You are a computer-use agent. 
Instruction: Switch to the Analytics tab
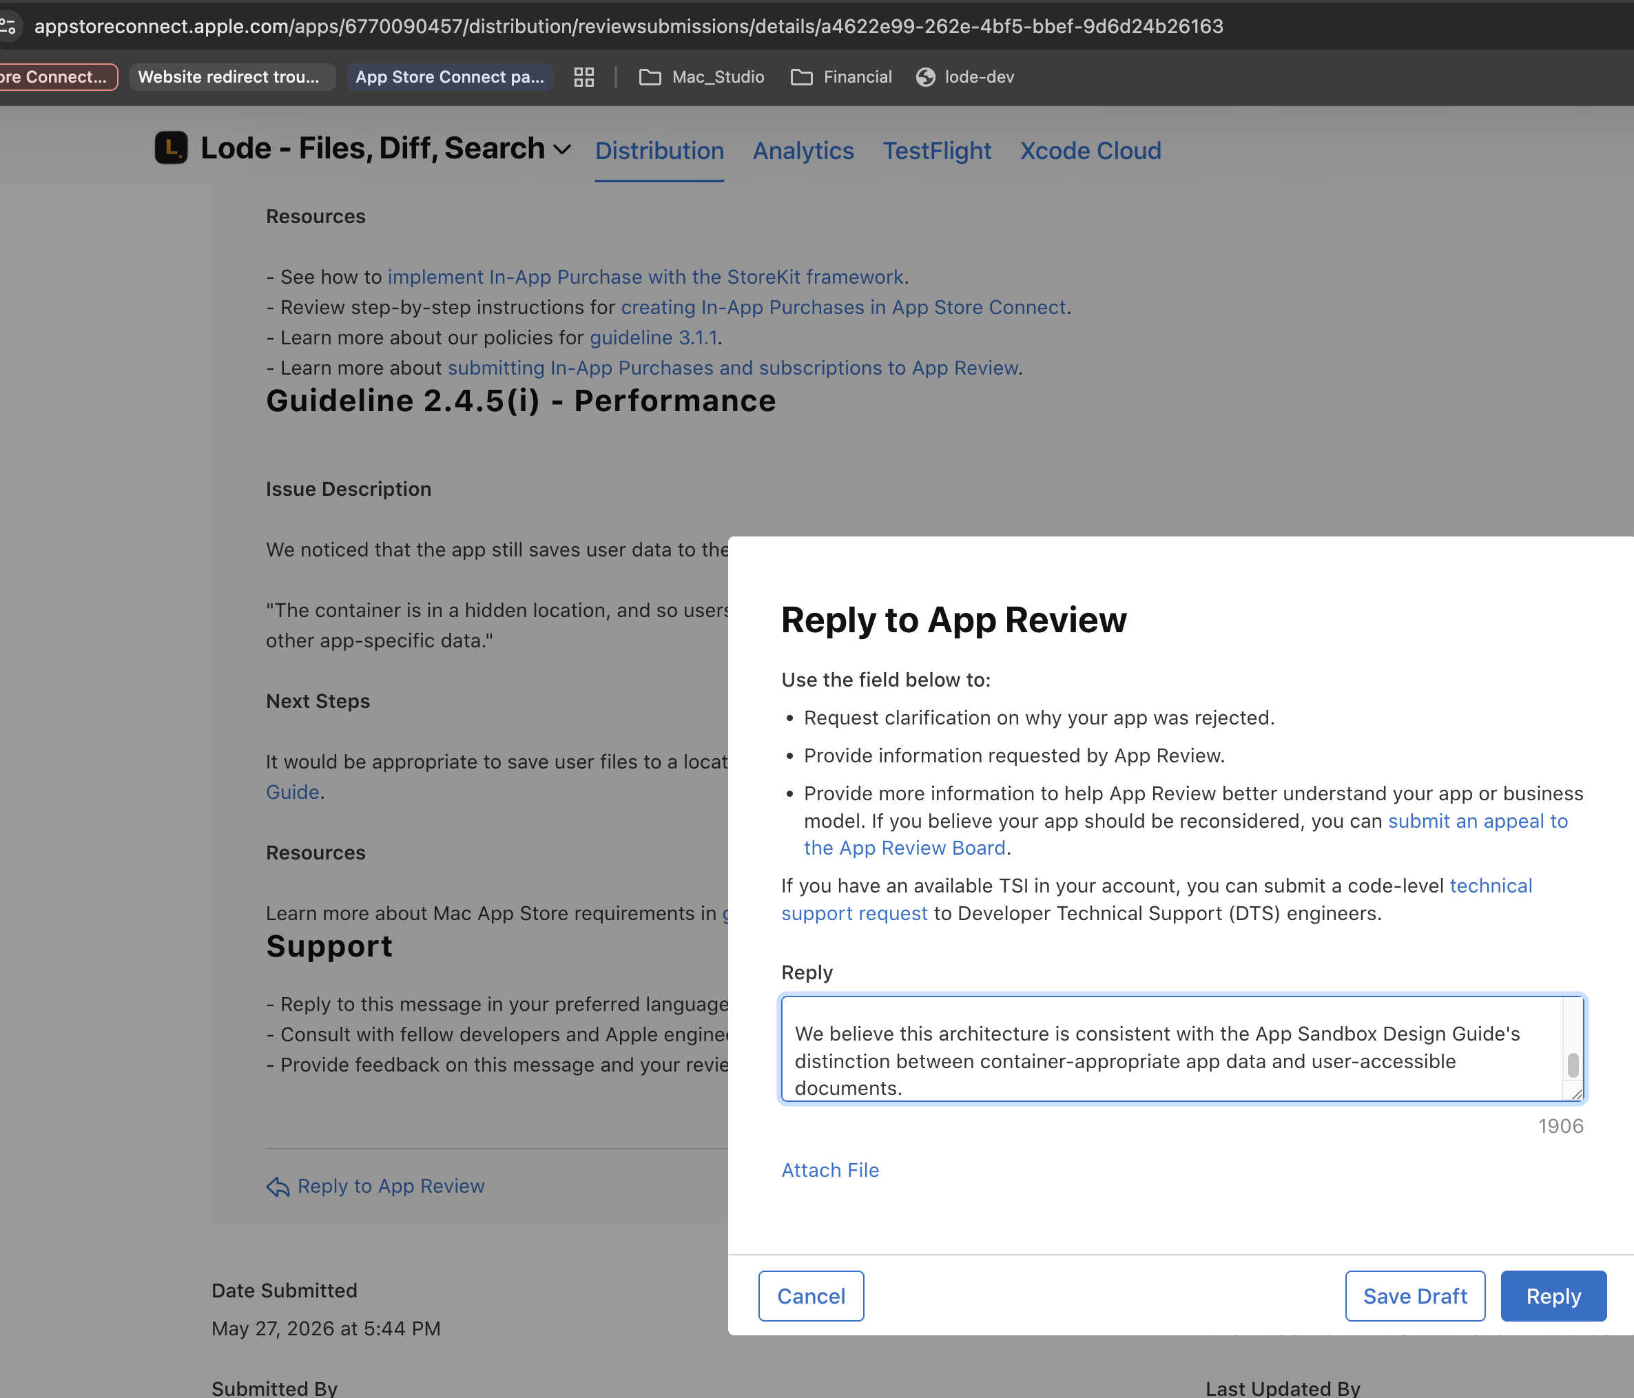pyautogui.click(x=803, y=151)
